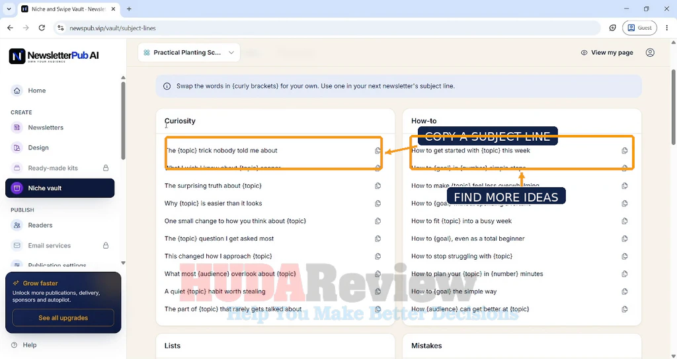
Task: Copy 'How {audience} can get better at {topic}'
Action: [624, 309]
